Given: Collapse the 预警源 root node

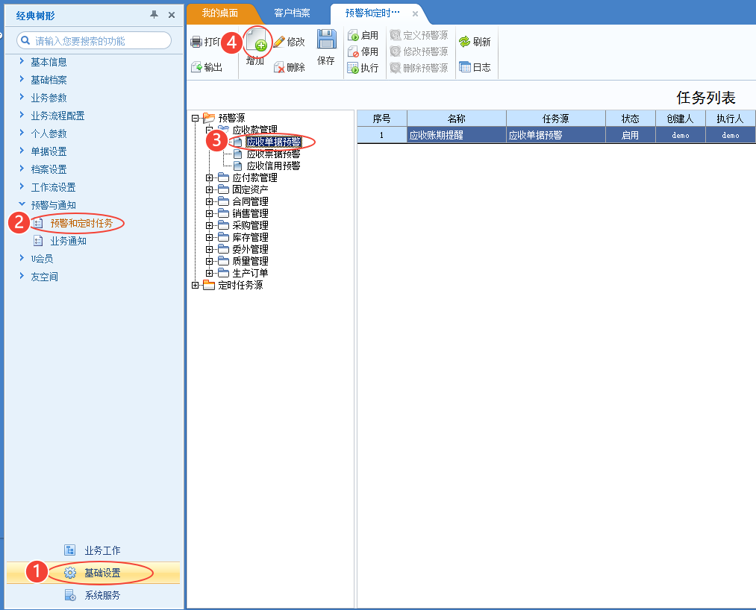Looking at the screenshot, I should (x=195, y=118).
